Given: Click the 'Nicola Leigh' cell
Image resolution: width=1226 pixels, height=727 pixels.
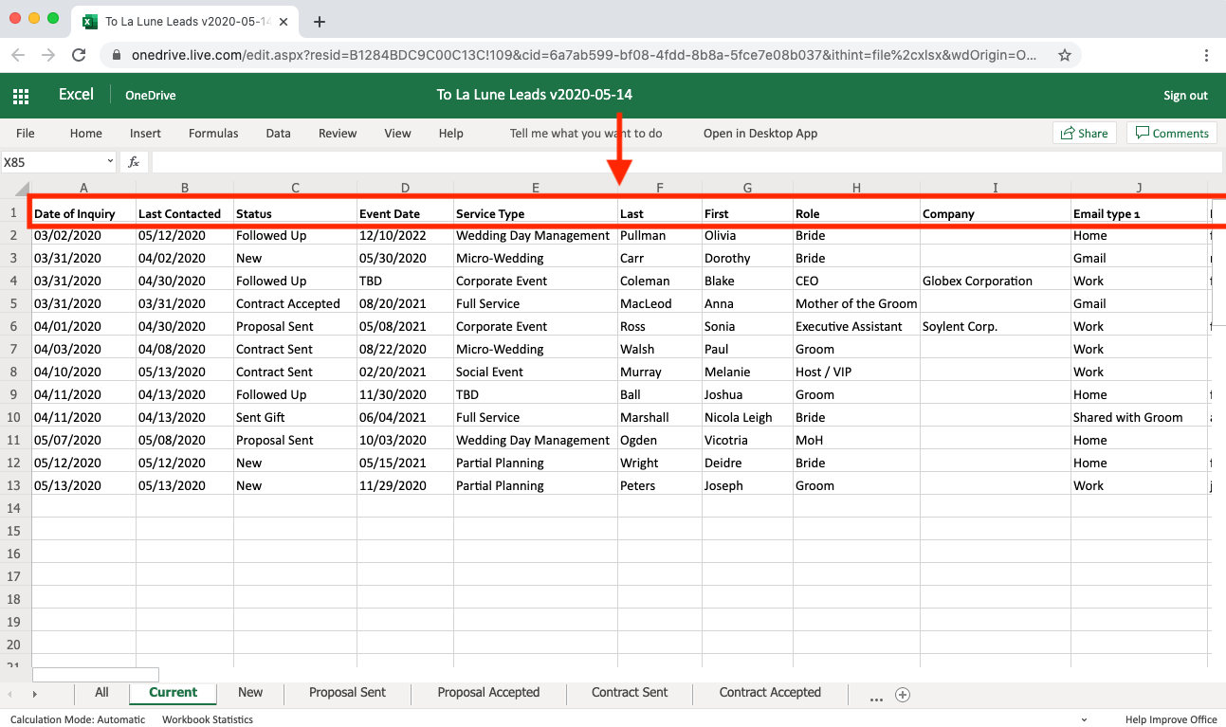Looking at the screenshot, I should [x=748, y=417].
